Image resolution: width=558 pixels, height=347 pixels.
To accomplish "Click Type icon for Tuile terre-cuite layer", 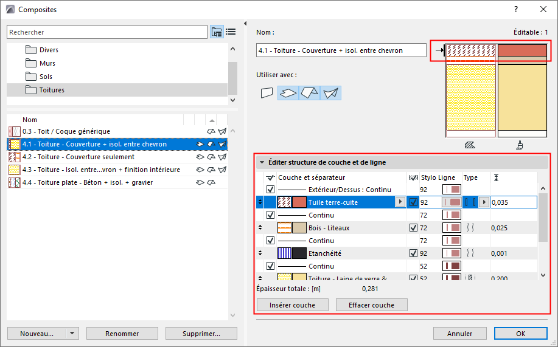I will pos(470,202).
